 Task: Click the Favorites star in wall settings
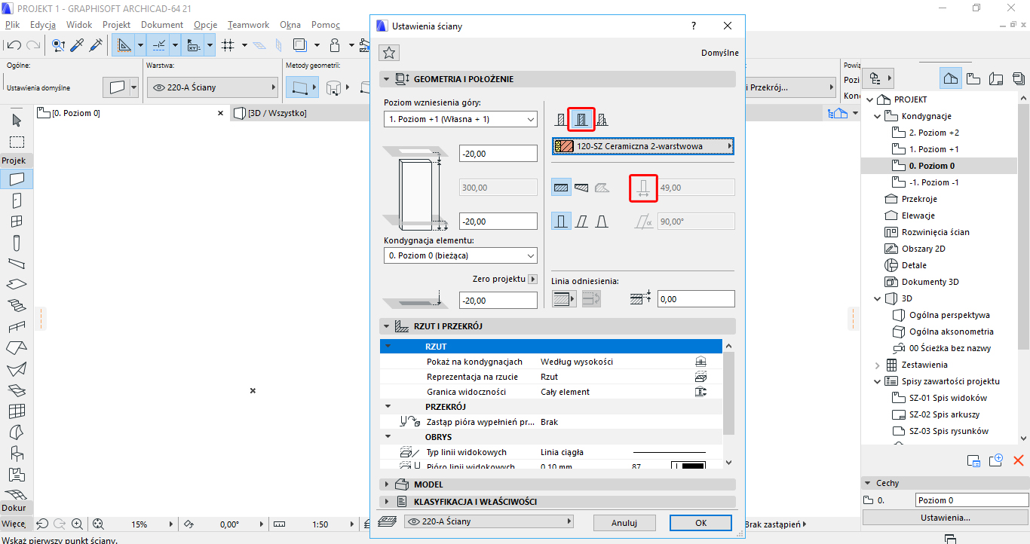(x=389, y=53)
